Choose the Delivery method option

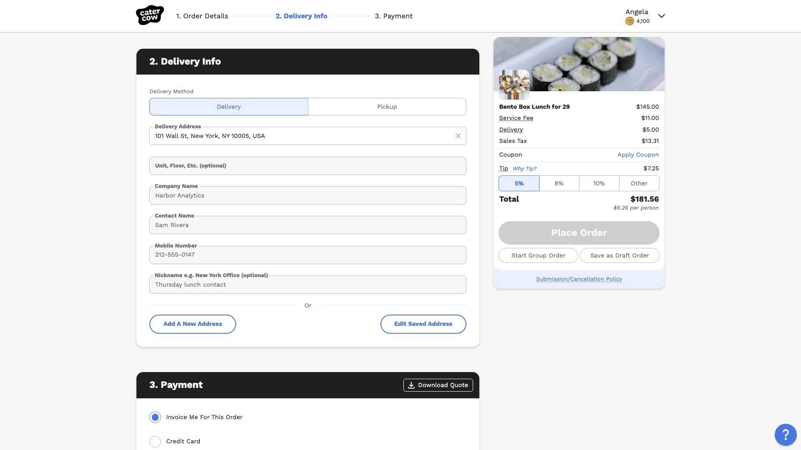pos(229,107)
